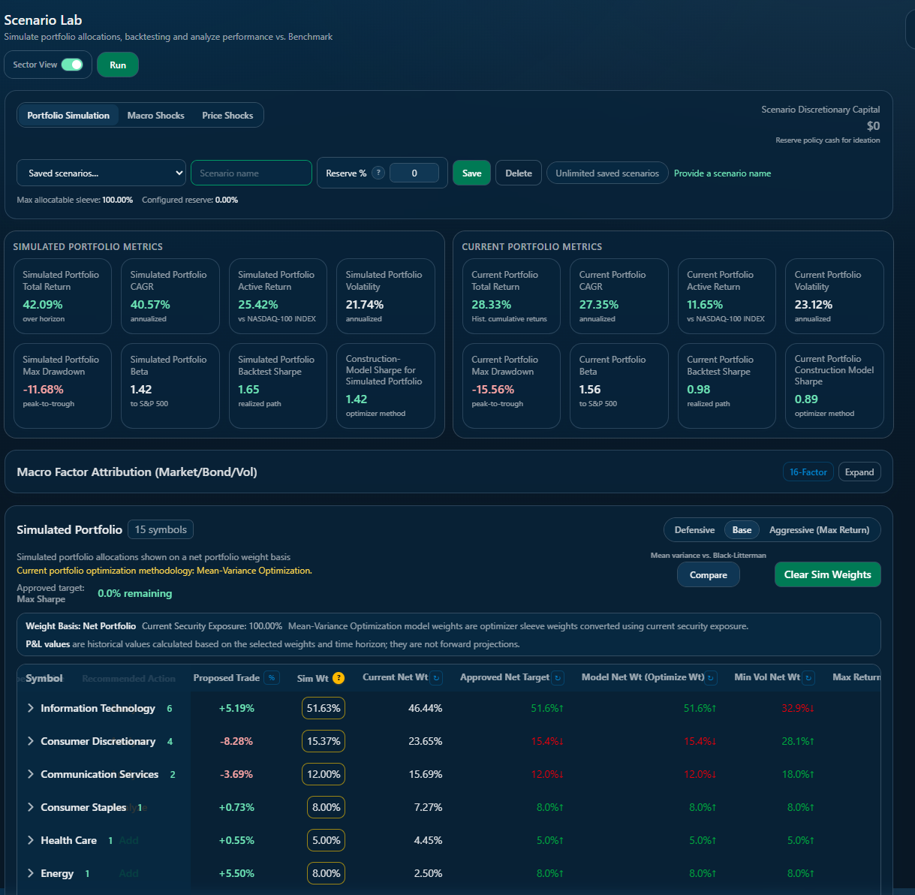
Task: Click Energy current net weight 2.50%
Action: 428,873
